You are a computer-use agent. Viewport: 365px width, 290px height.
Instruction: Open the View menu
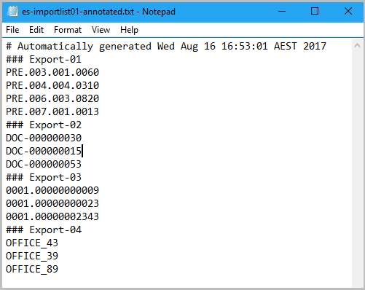pos(101,30)
